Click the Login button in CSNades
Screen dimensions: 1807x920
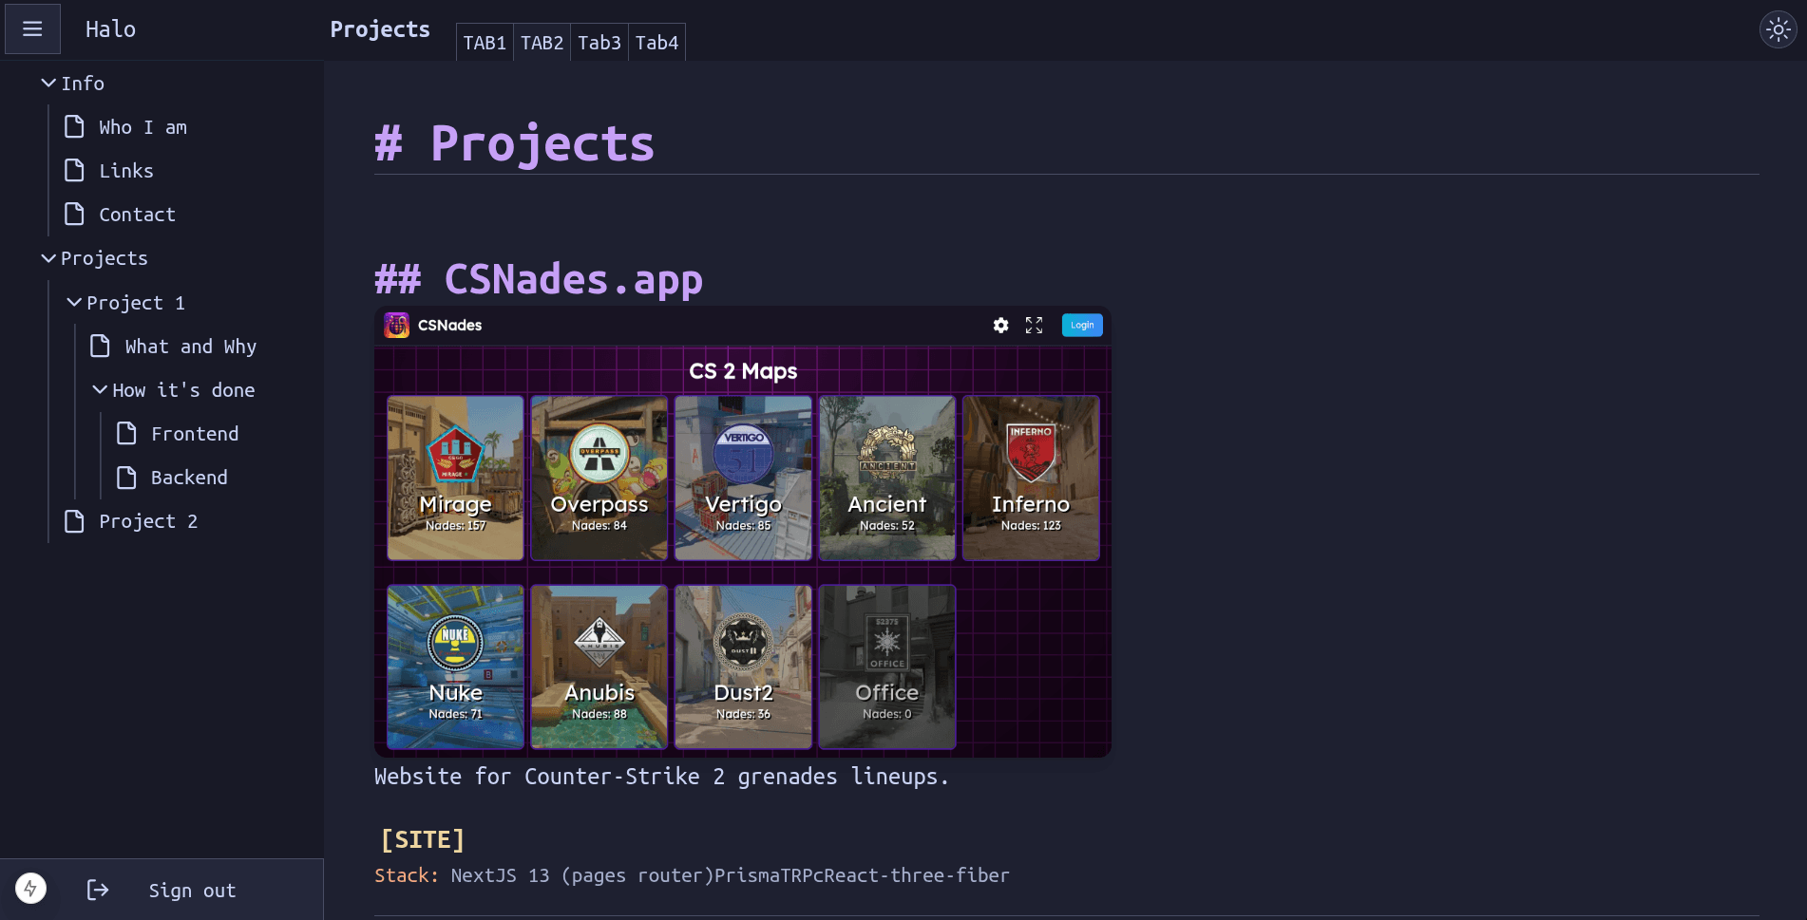pos(1082,325)
